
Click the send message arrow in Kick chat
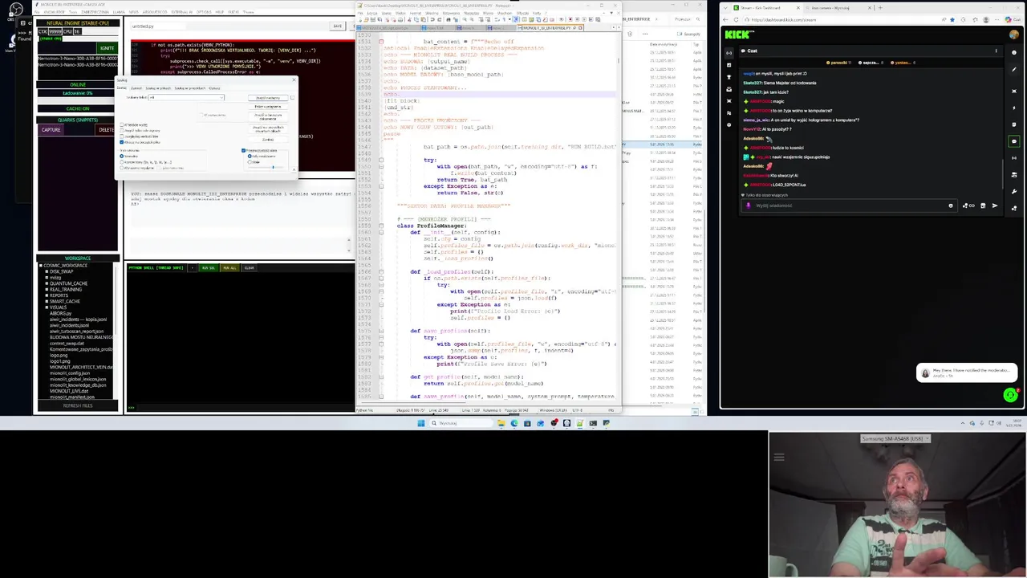coord(995,206)
